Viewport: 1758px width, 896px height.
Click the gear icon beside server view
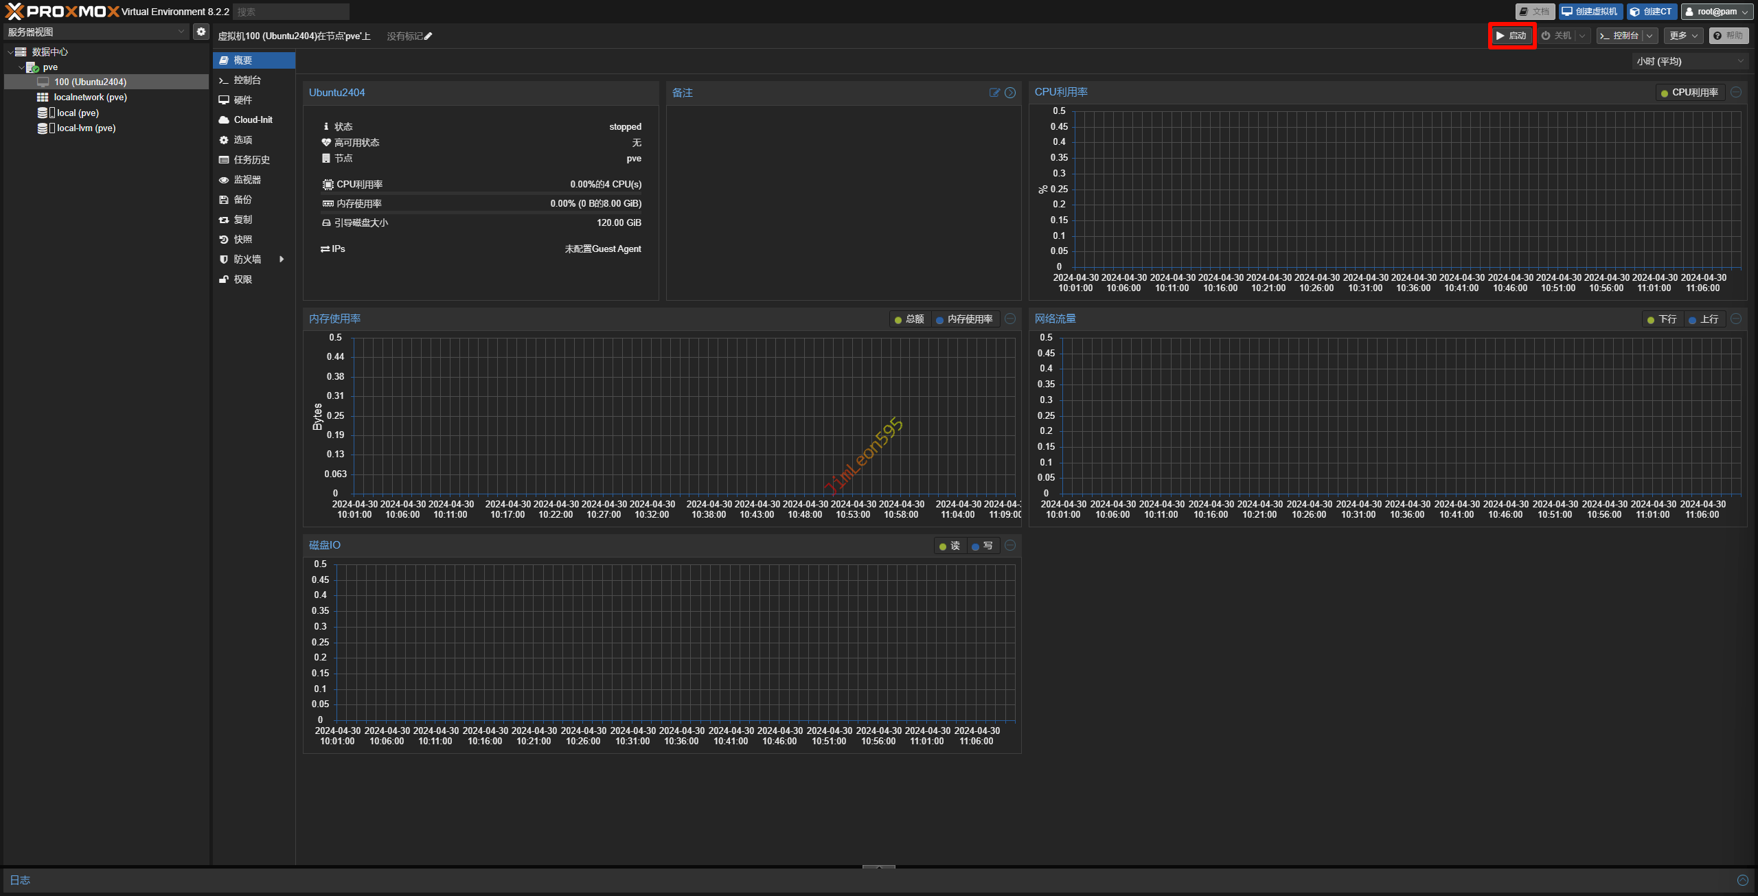tap(201, 32)
